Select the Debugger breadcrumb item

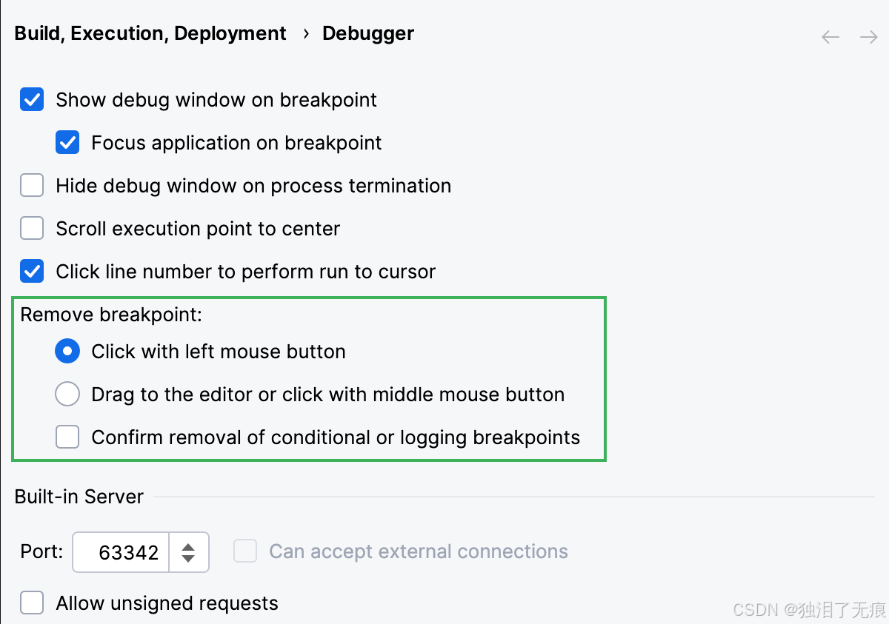(x=368, y=33)
